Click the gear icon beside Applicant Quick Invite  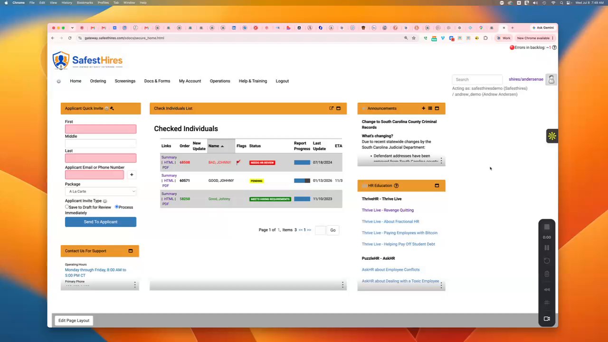click(106, 109)
